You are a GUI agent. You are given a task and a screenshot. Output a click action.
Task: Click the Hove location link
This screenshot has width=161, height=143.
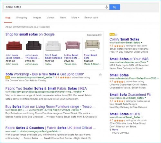115,129
